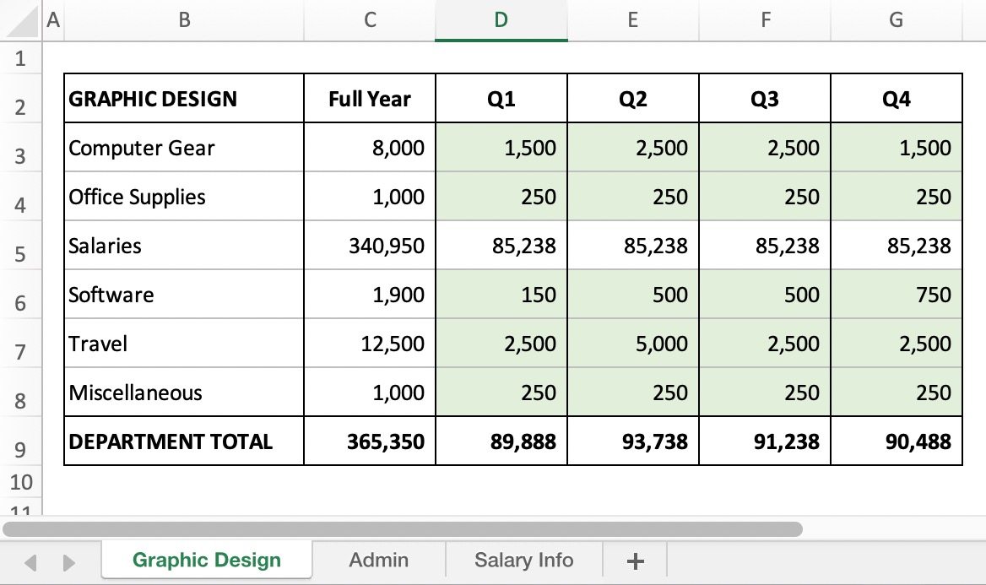This screenshot has height=585, width=986.
Task: Click Office Supplies full year 1,000
Action: 370,196
